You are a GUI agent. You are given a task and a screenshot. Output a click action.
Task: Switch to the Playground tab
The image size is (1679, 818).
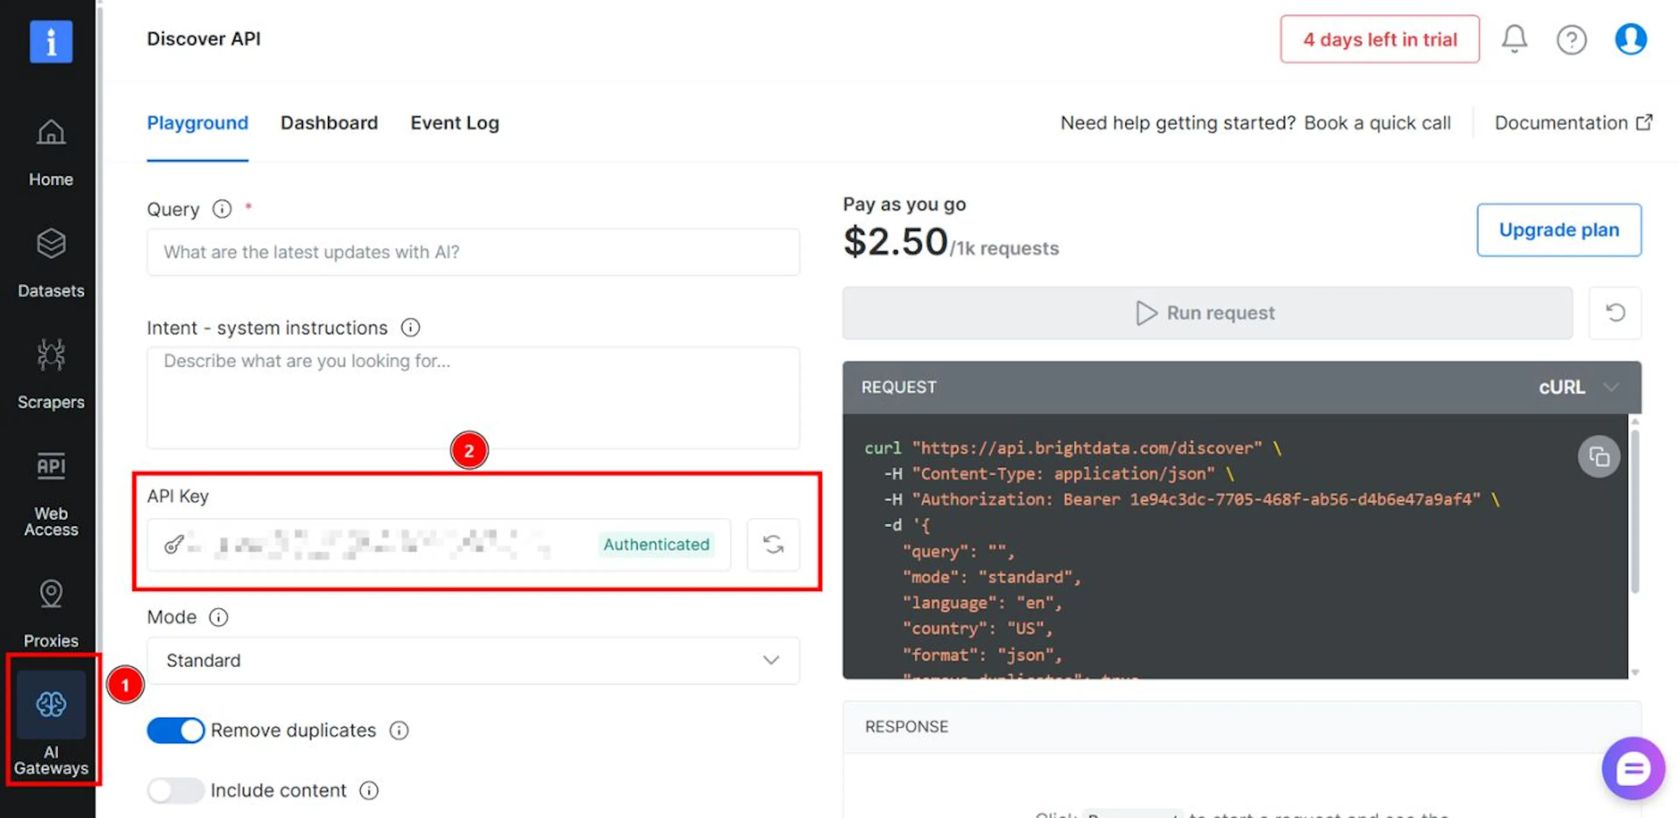tap(198, 122)
